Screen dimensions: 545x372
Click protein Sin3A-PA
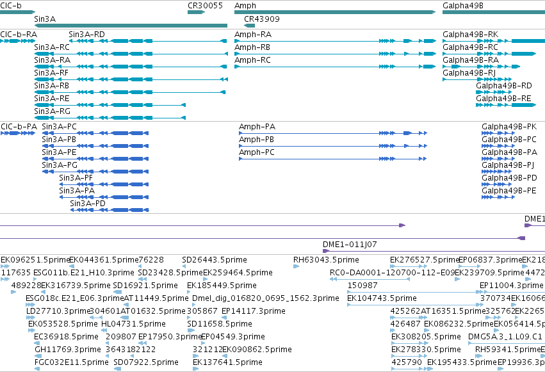pyautogui.click(x=104, y=197)
